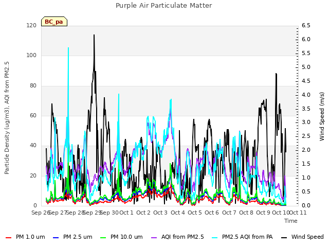Viewport: 329px width, 247px height.
Task: Click the black wind peak near Oct 10
Action: click(276, 74)
